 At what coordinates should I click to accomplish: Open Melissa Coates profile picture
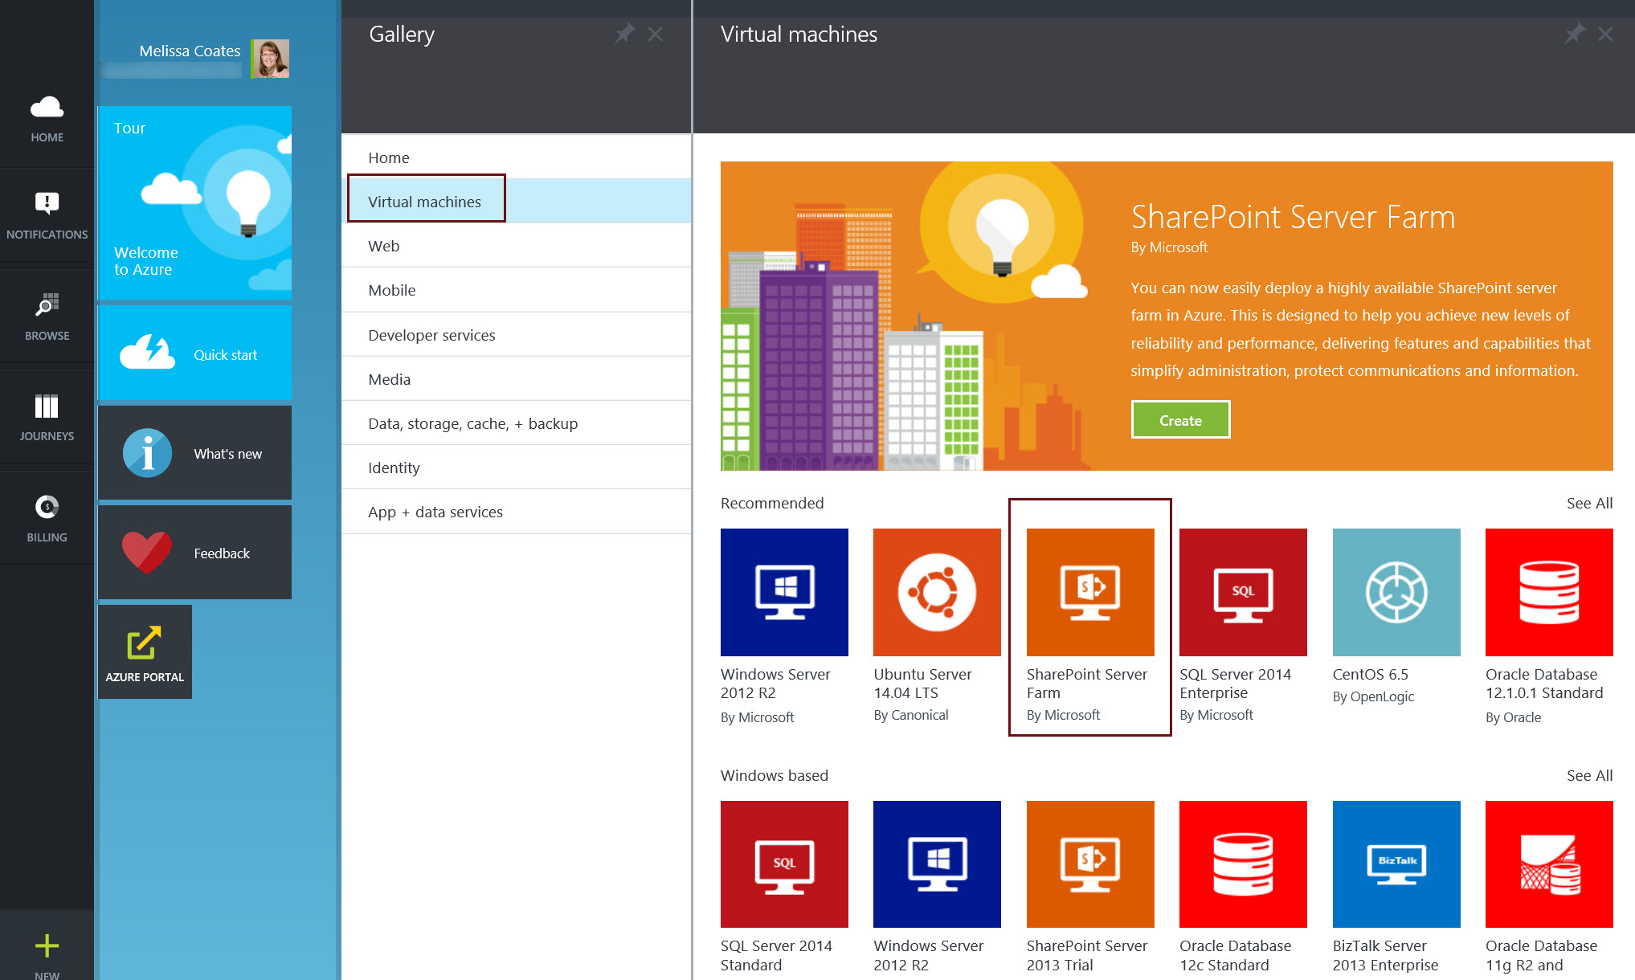tap(270, 59)
